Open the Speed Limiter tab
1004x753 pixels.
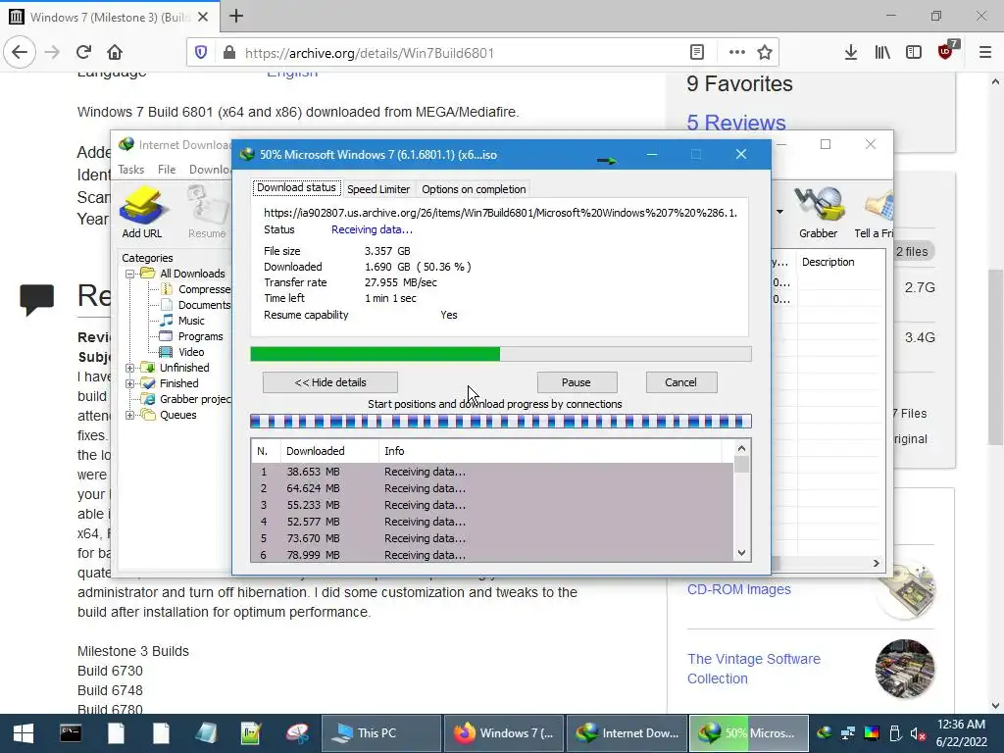[377, 189]
